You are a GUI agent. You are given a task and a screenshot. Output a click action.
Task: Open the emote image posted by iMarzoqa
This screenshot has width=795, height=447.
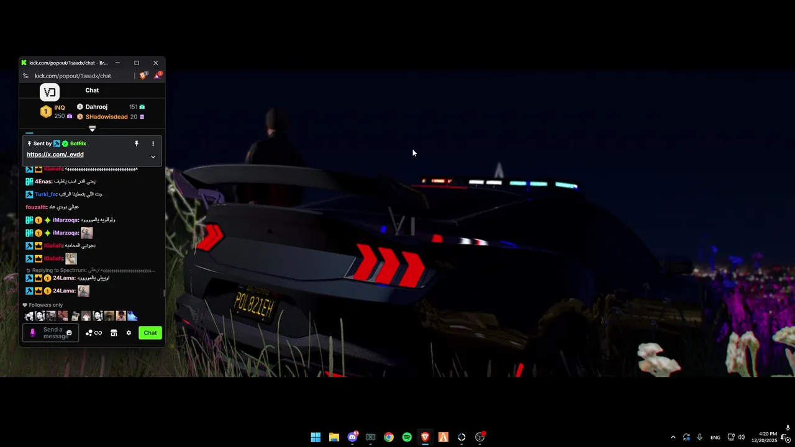(x=87, y=233)
